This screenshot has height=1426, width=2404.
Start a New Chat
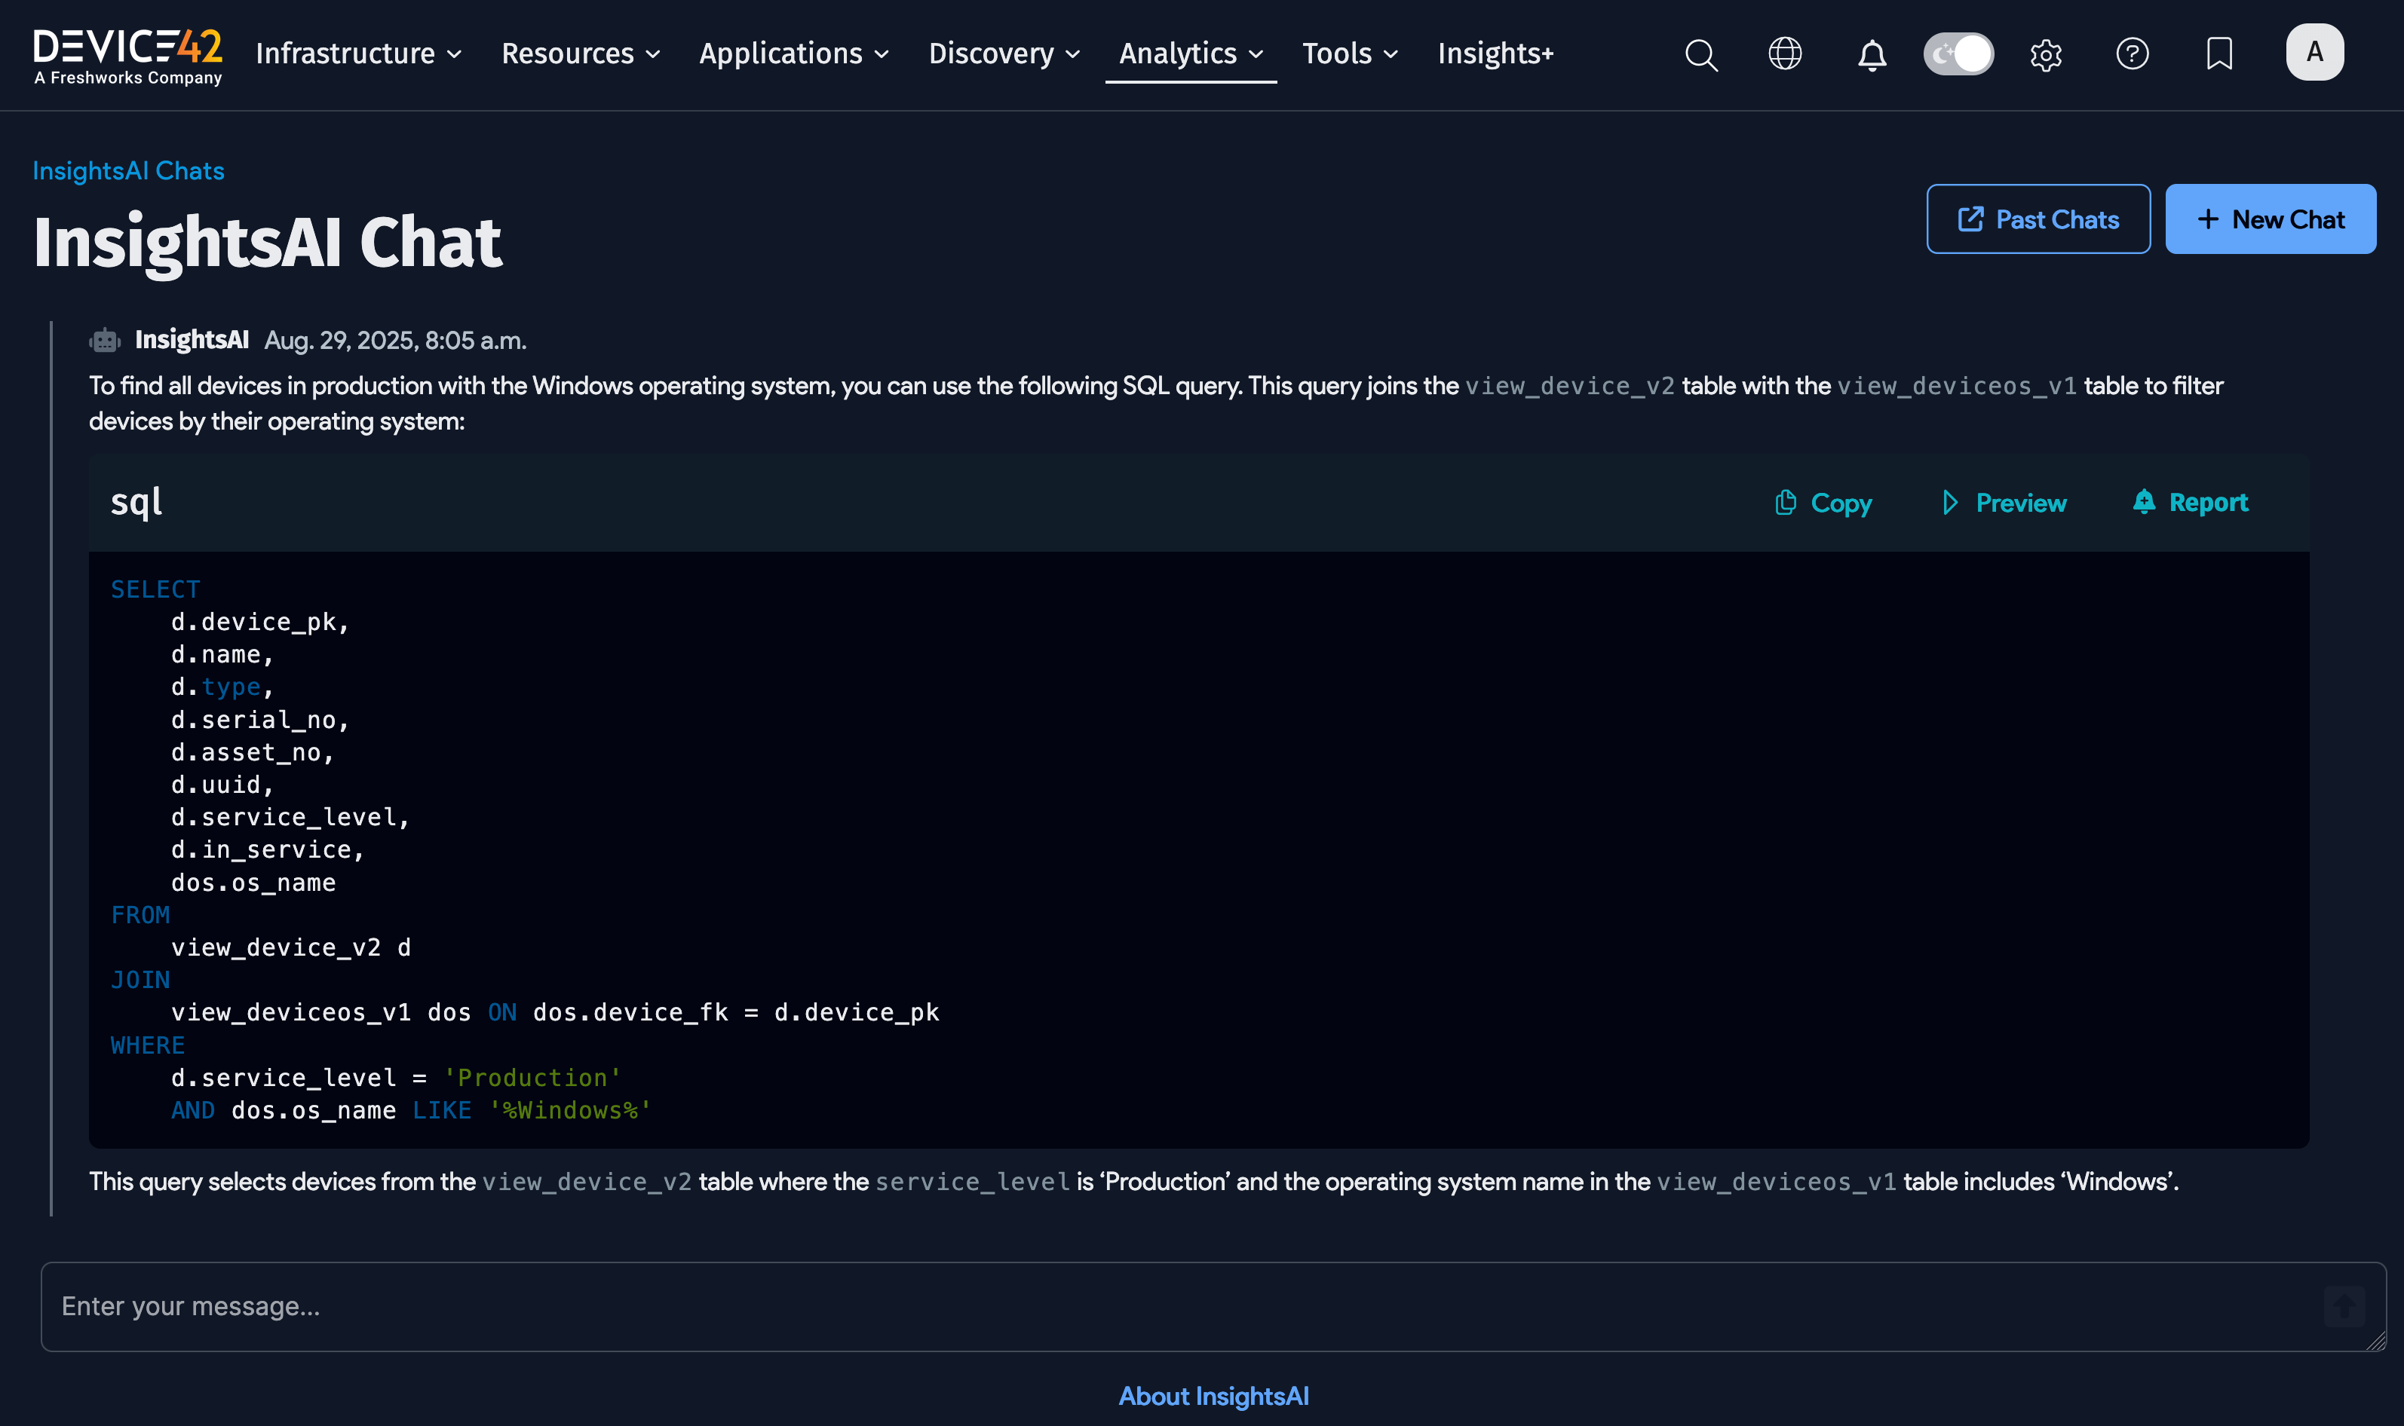click(2270, 219)
